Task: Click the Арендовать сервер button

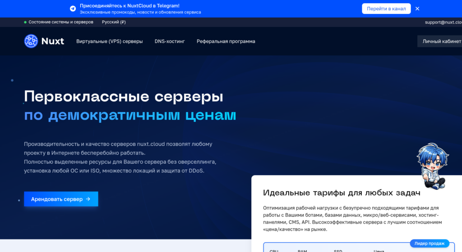Action: click(x=61, y=199)
